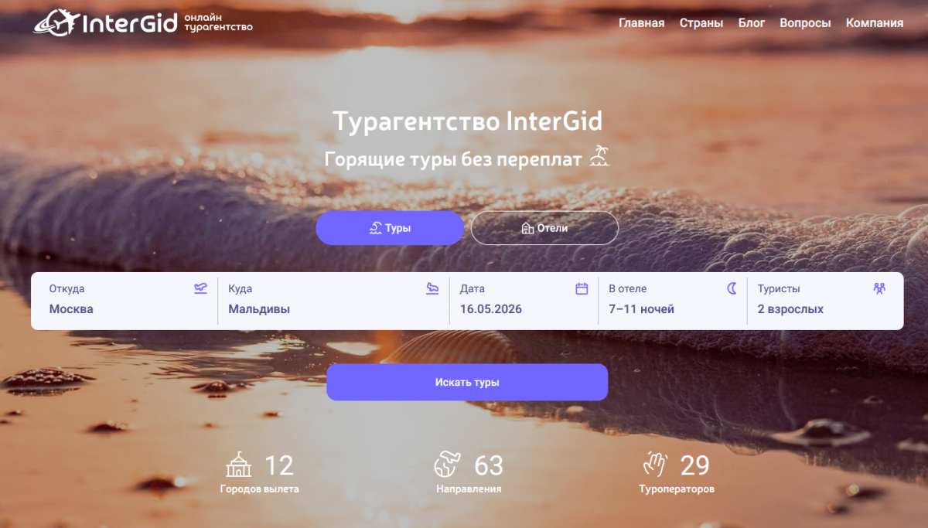This screenshot has width=928, height=528.
Task: Click the InterGid airplane logo
Action: pyautogui.click(x=55, y=22)
